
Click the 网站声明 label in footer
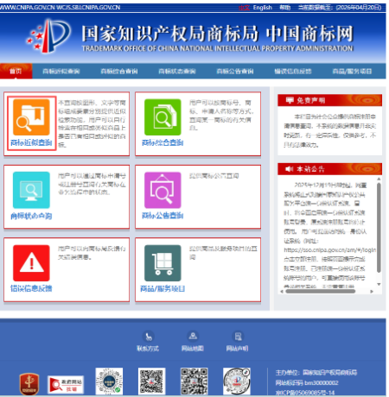tap(237, 349)
